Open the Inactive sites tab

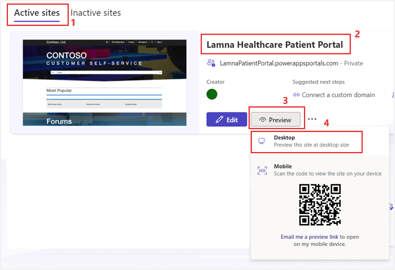[x=96, y=13]
